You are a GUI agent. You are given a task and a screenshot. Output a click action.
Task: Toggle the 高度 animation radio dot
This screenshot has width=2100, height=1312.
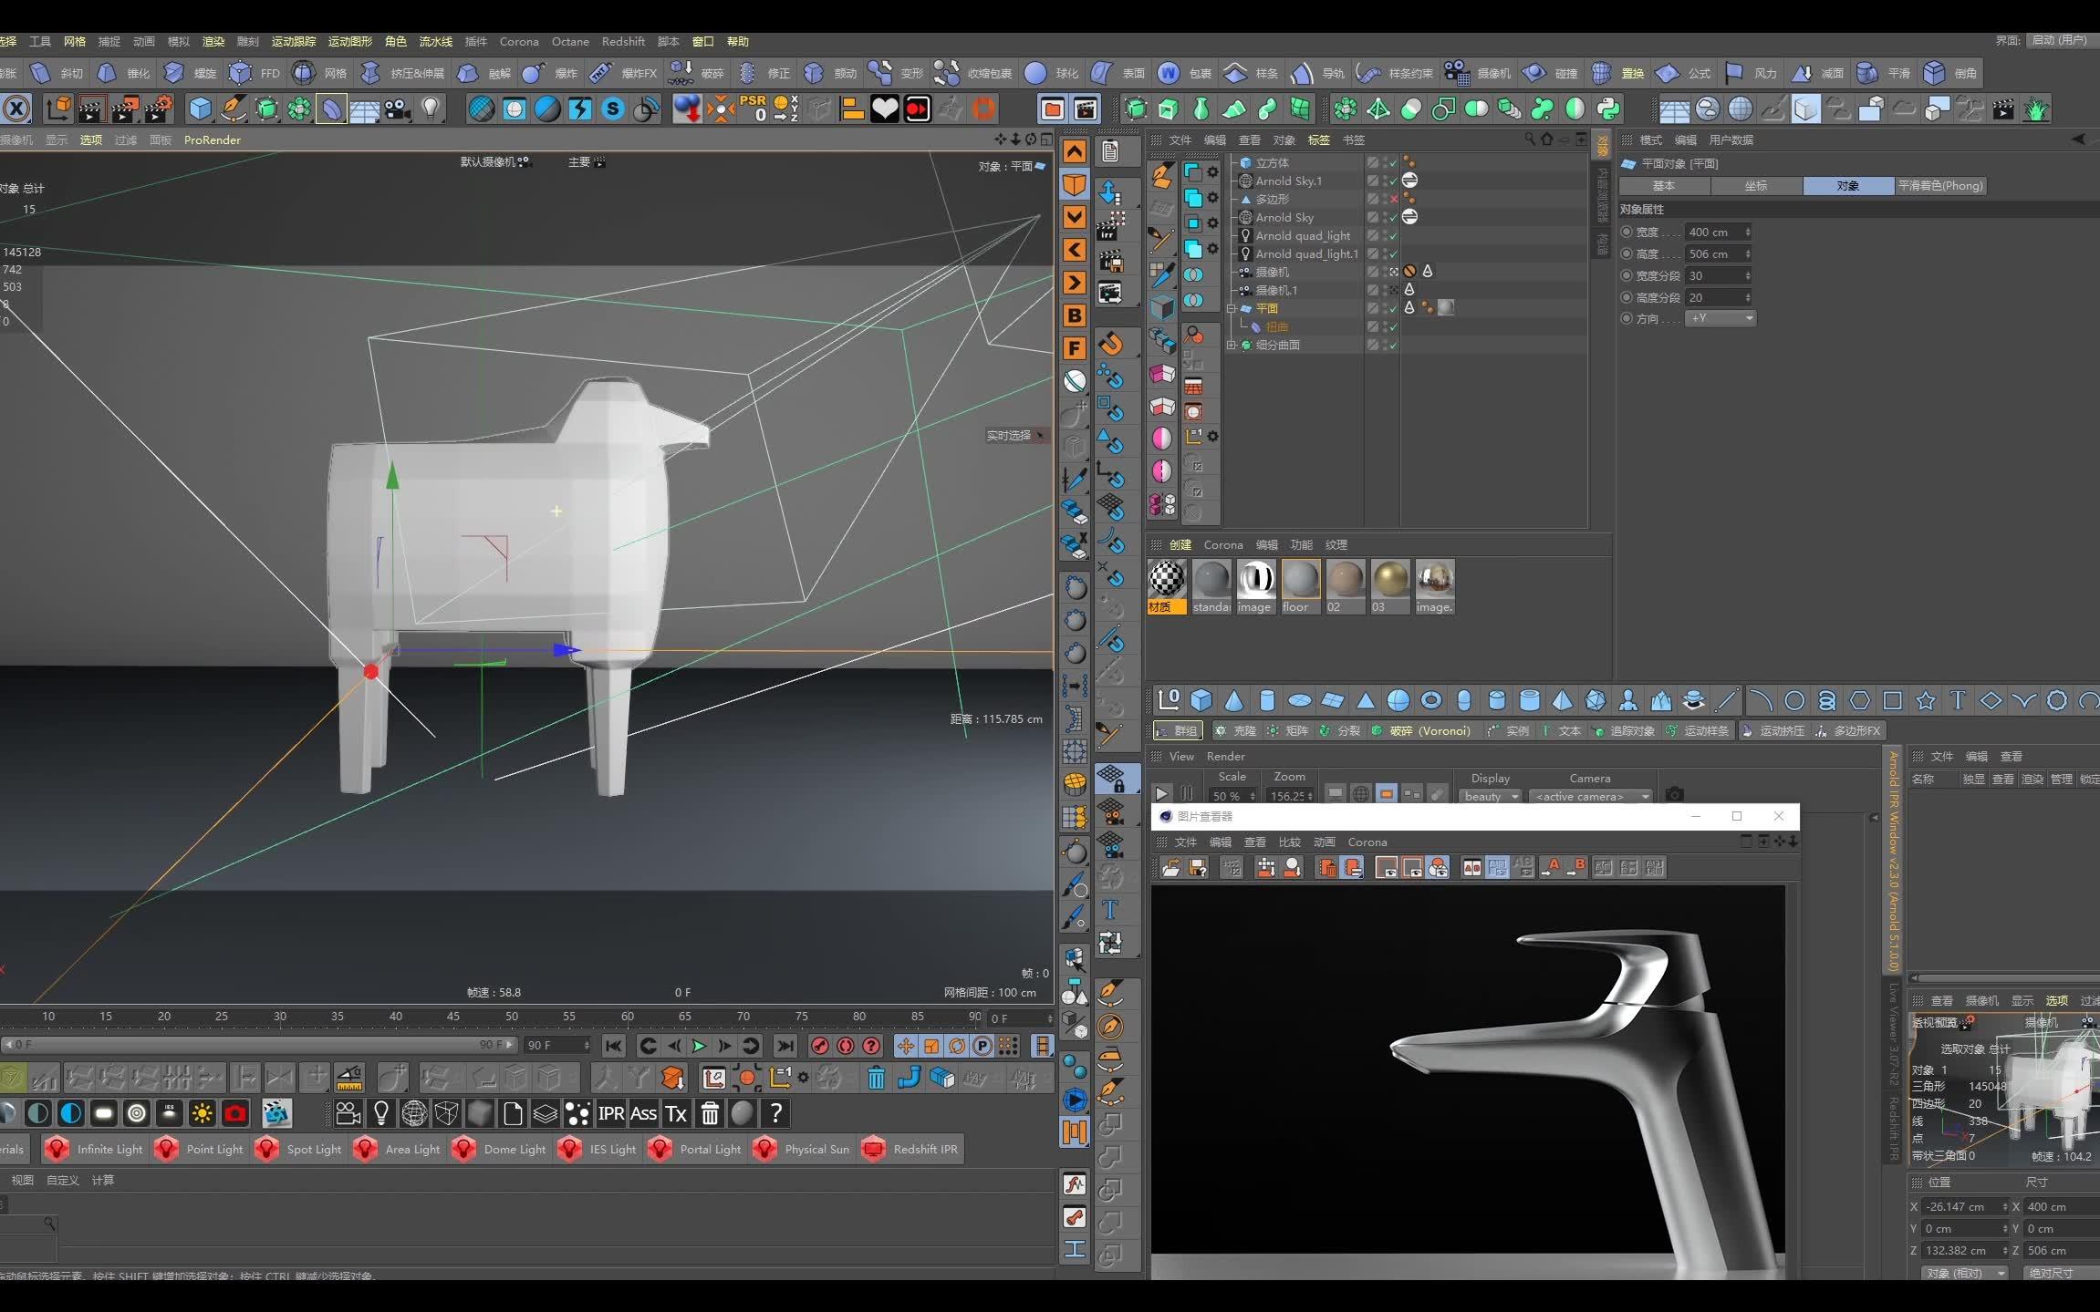(x=1627, y=253)
